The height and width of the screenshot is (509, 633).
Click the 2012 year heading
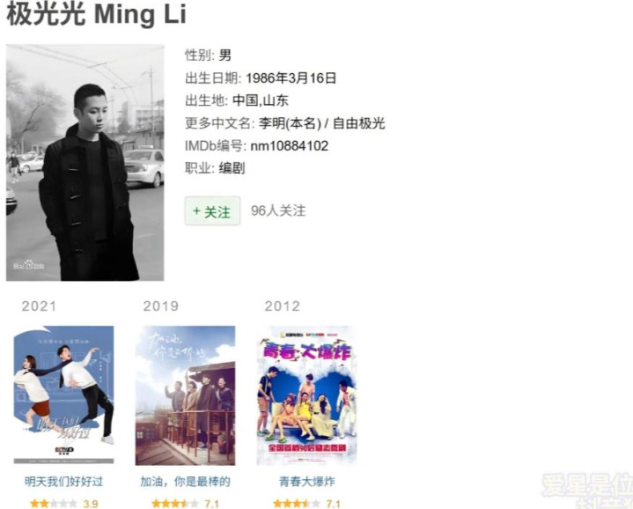pos(283,306)
